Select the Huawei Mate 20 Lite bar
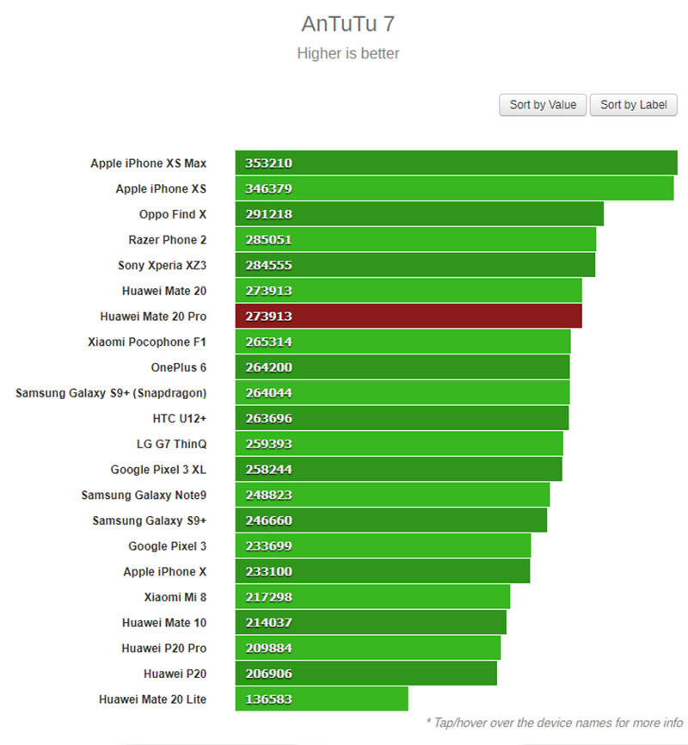 [322, 699]
